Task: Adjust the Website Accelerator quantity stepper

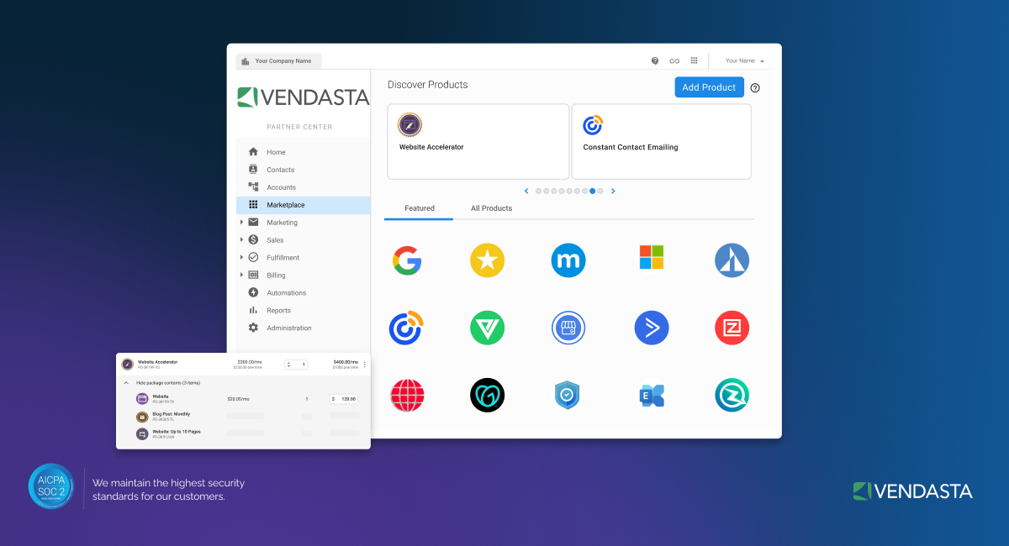Action: [x=297, y=365]
